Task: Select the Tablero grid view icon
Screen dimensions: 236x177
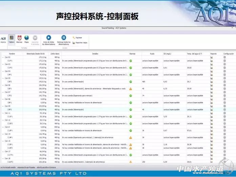Action: tap(12, 39)
